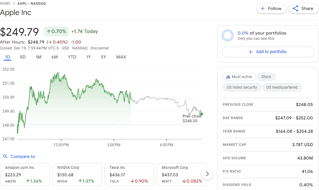Open the Compare to search
This screenshot has height=190, width=319.
19,156
